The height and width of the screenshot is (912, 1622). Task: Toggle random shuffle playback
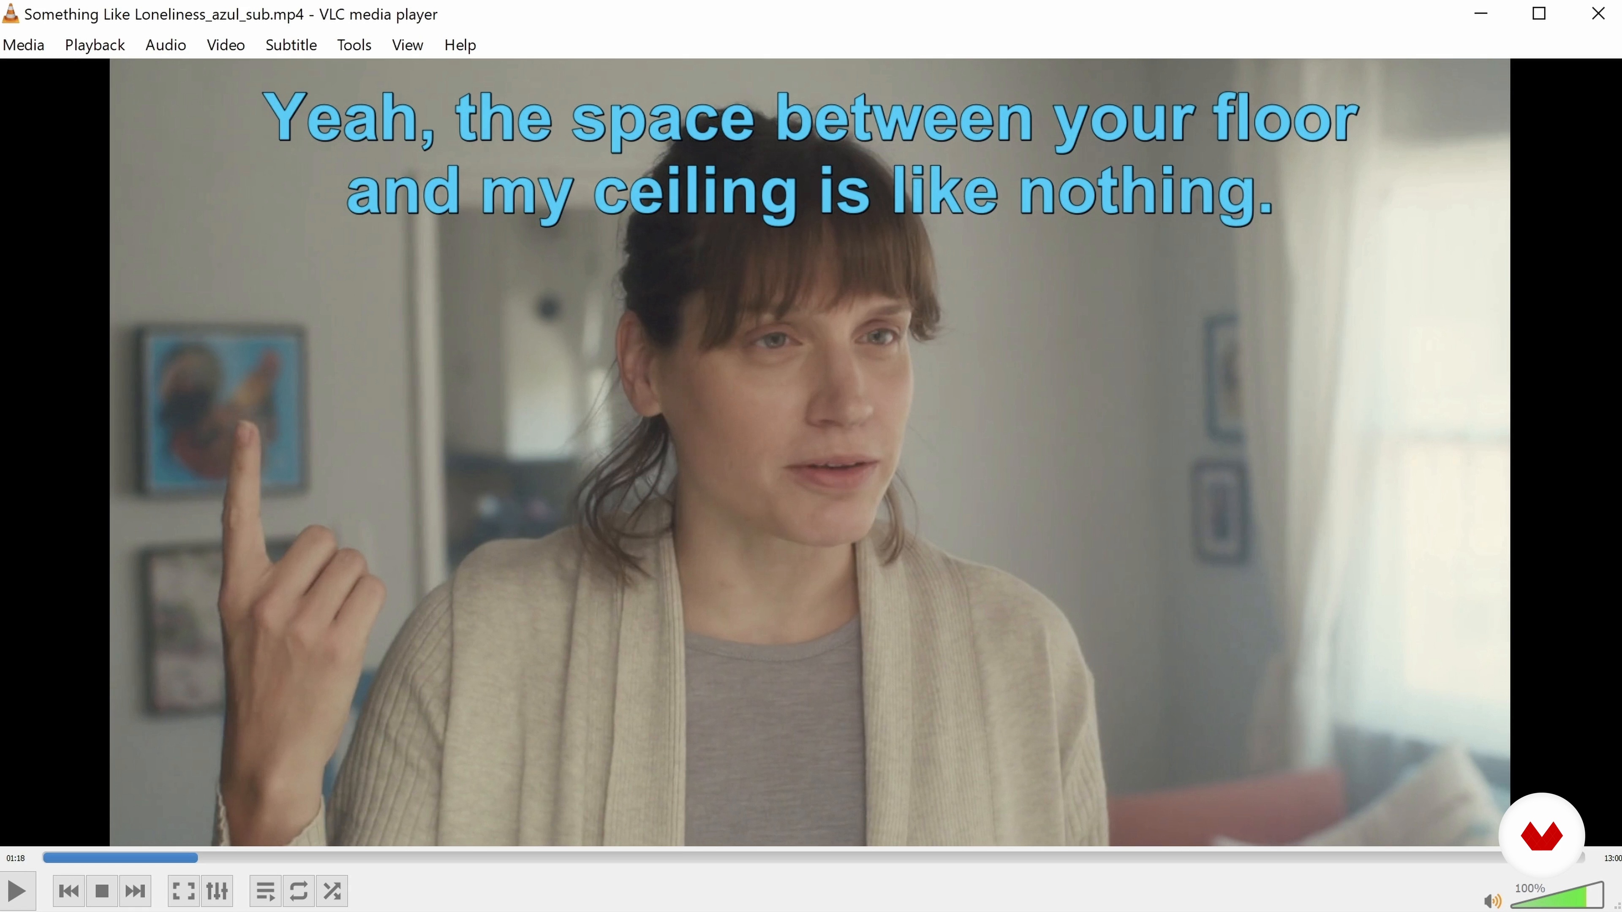pos(332,890)
